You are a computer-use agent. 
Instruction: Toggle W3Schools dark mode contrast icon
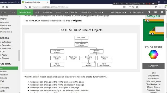149,12
